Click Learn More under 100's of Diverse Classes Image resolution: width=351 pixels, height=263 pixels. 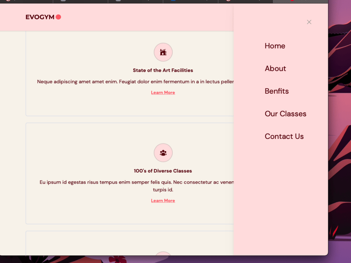coord(163,200)
